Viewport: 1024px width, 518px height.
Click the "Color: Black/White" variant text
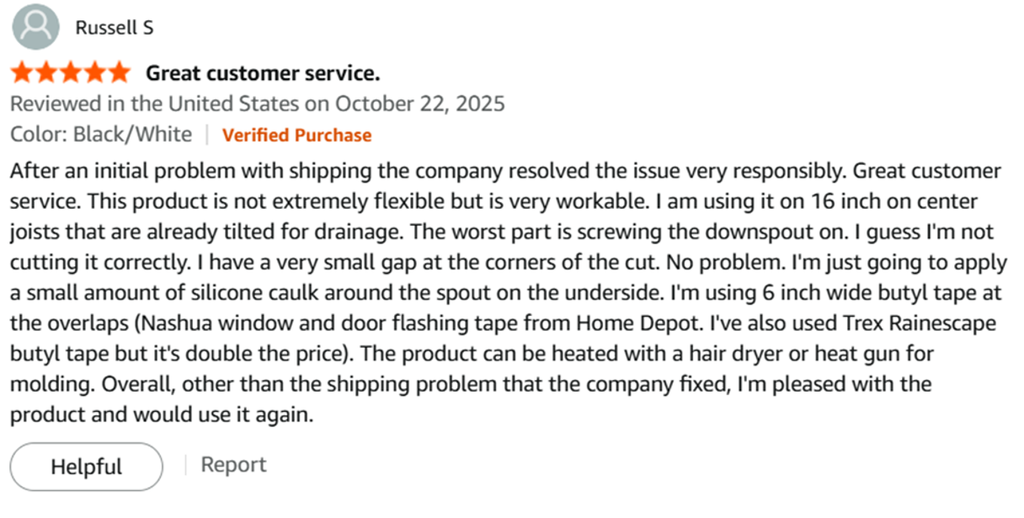(101, 135)
